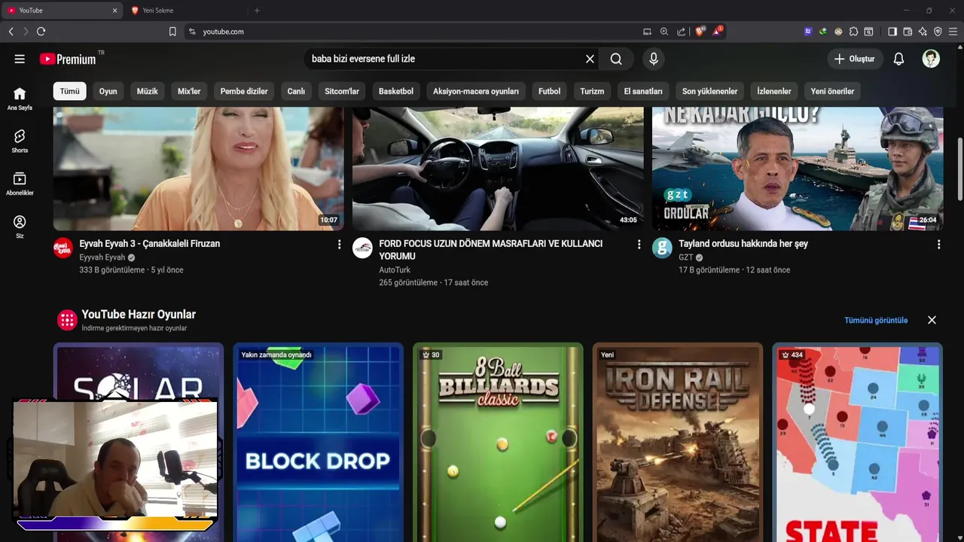964x542 pixels.
Task: Open the notifications bell
Action: click(898, 59)
